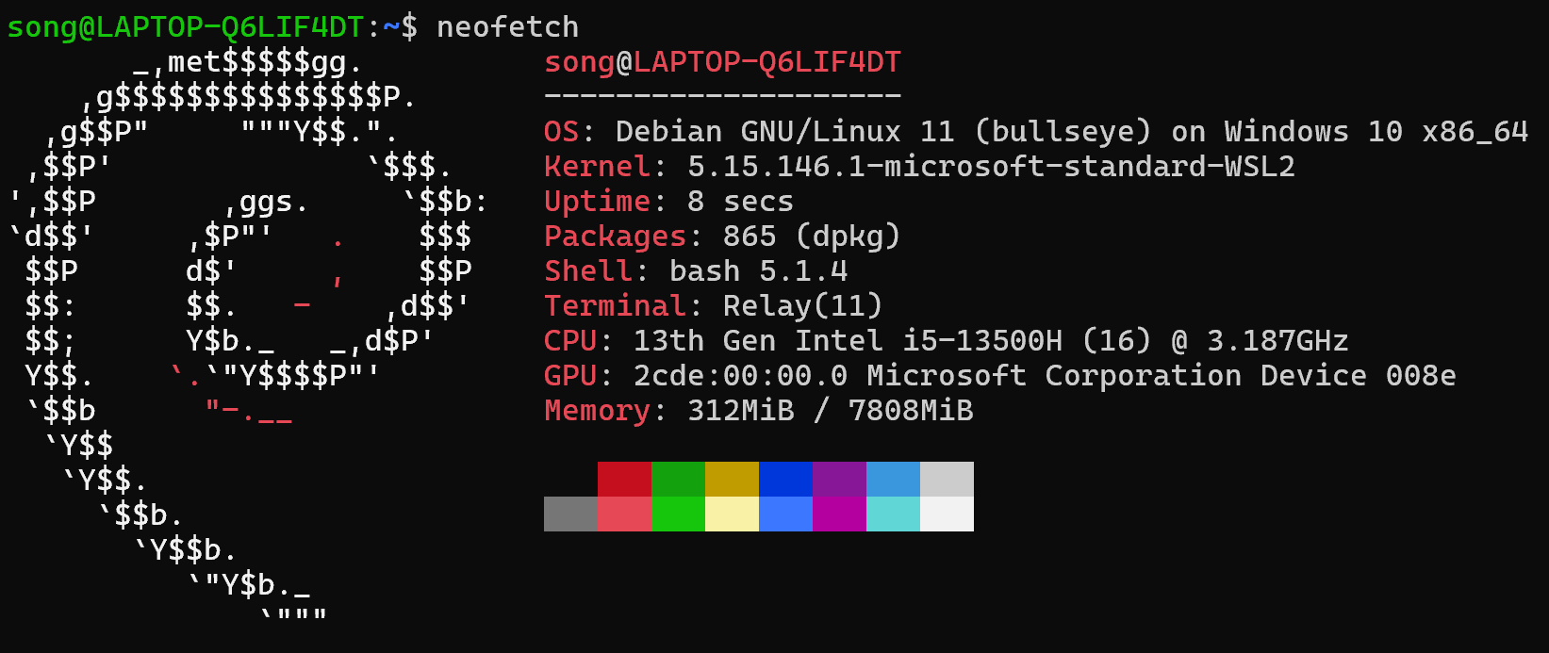
Task: Click the OS line showing Debian GNU/Linux
Action: click(x=1035, y=132)
